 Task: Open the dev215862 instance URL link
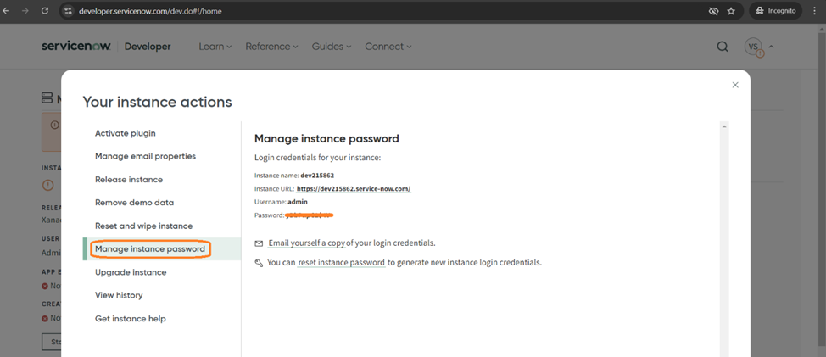coord(353,189)
